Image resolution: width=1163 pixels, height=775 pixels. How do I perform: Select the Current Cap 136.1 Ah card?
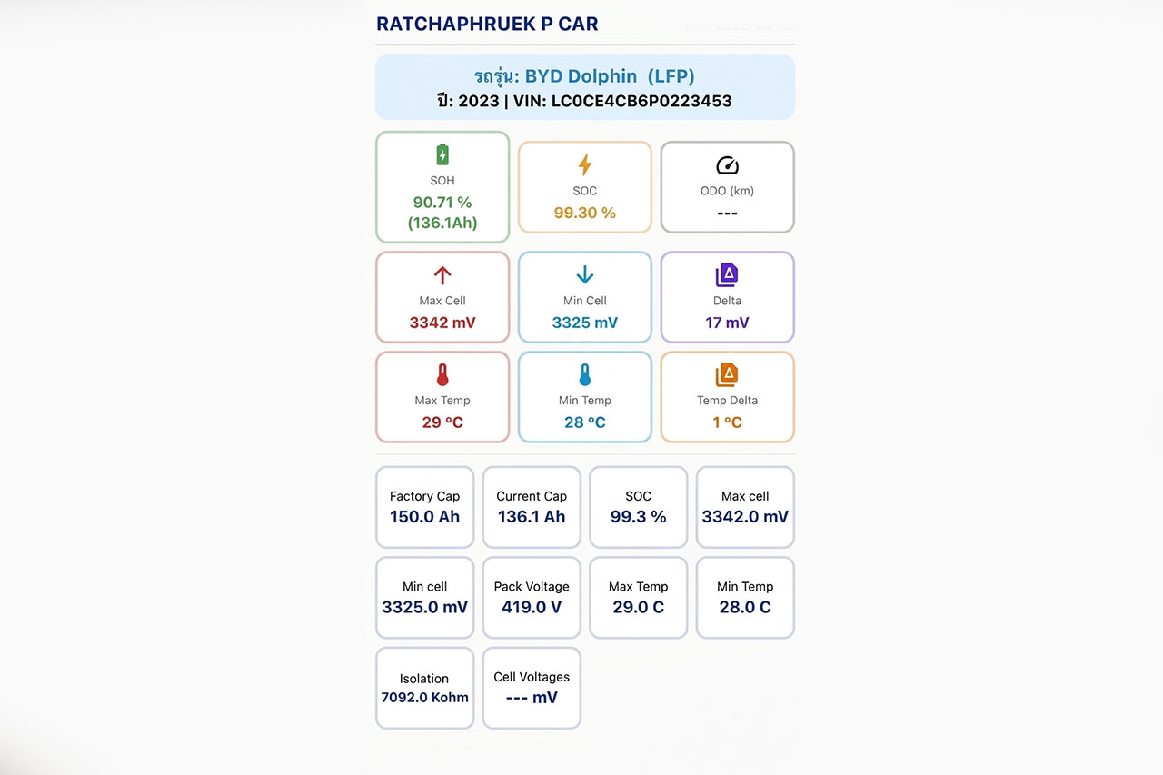[x=532, y=507]
